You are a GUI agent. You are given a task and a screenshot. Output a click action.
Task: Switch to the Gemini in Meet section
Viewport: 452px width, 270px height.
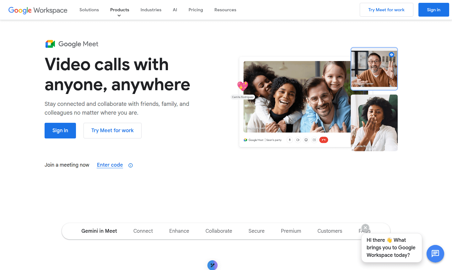99,231
